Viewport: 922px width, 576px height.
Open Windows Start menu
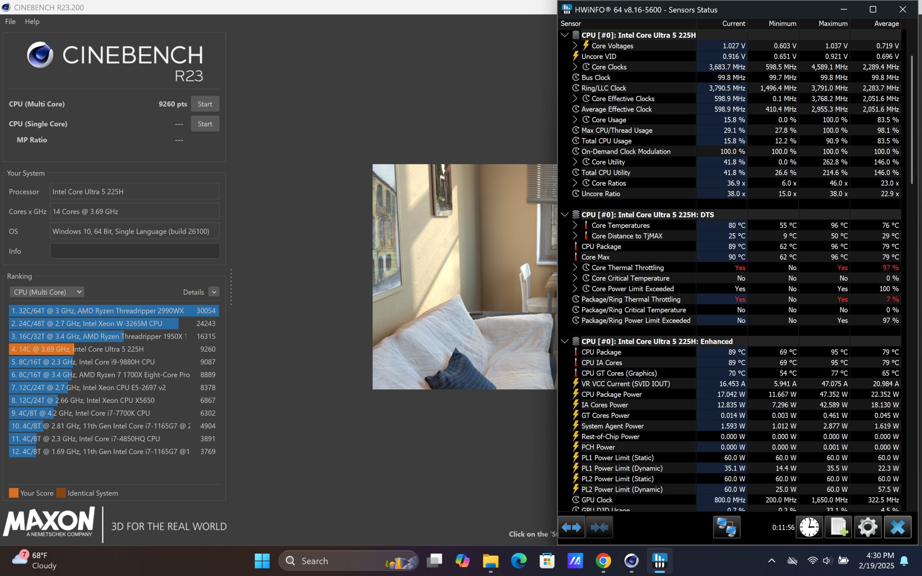(262, 561)
